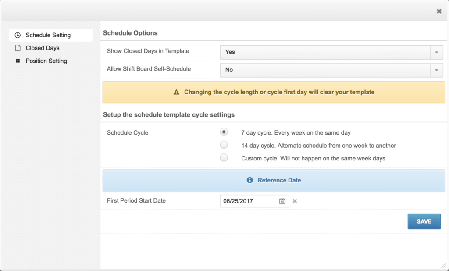This screenshot has width=449, height=271.
Task: Select the 14 day cycle radio button
Action: tap(224, 145)
